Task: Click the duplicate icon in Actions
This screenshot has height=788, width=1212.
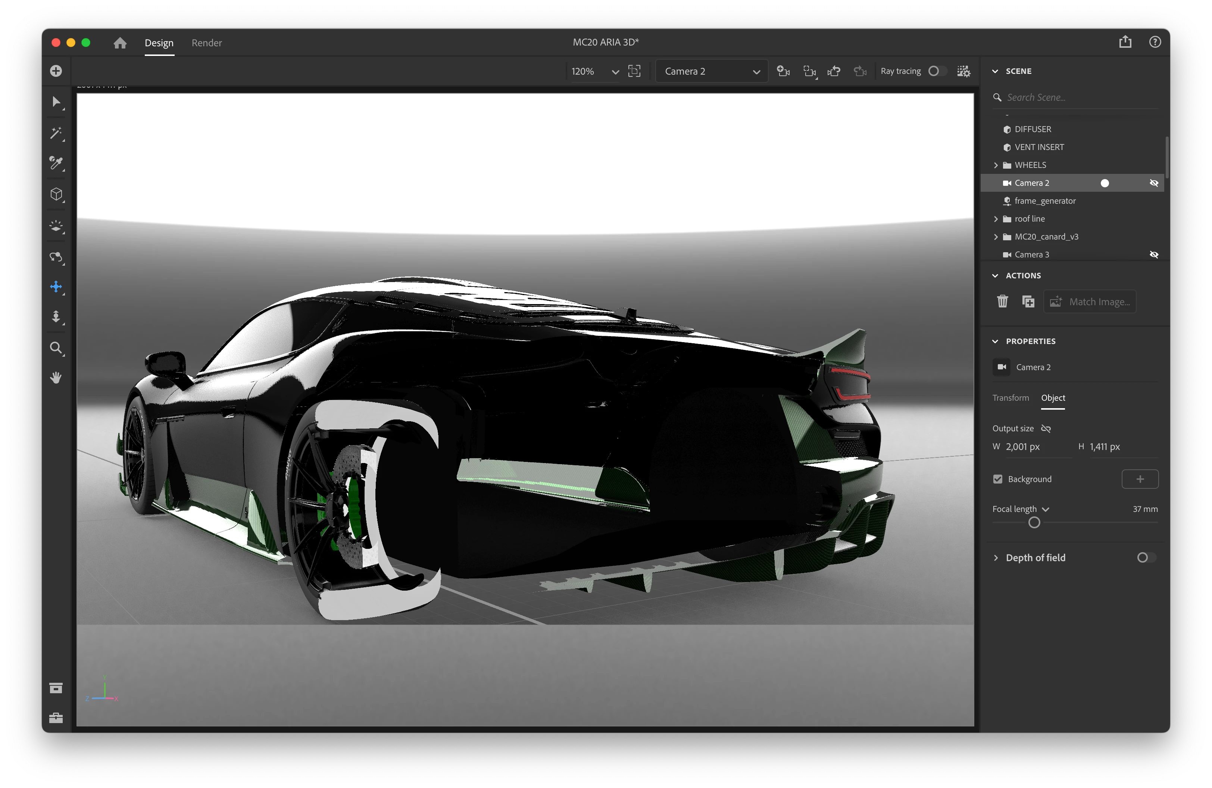Action: pos(1028,301)
